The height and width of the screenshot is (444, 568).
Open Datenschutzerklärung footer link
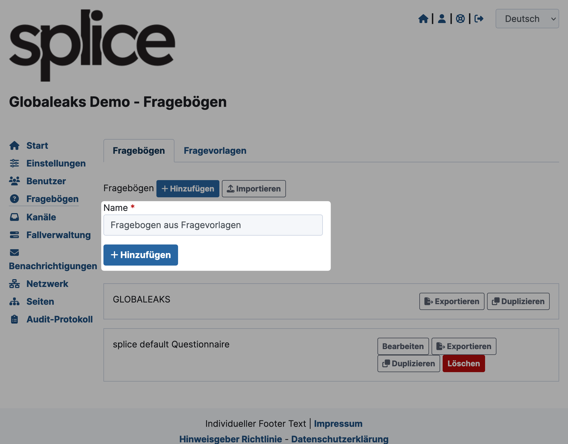(x=340, y=439)
